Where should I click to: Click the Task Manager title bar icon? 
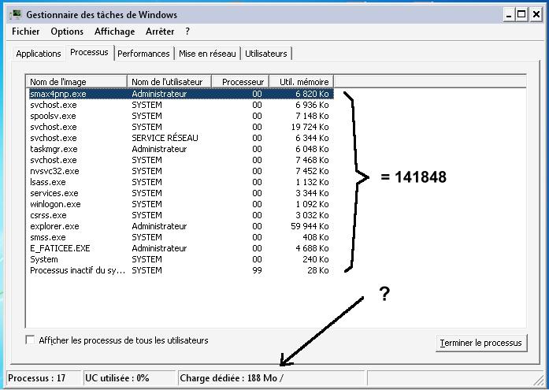pyautogui.click(x=16, y=15)
